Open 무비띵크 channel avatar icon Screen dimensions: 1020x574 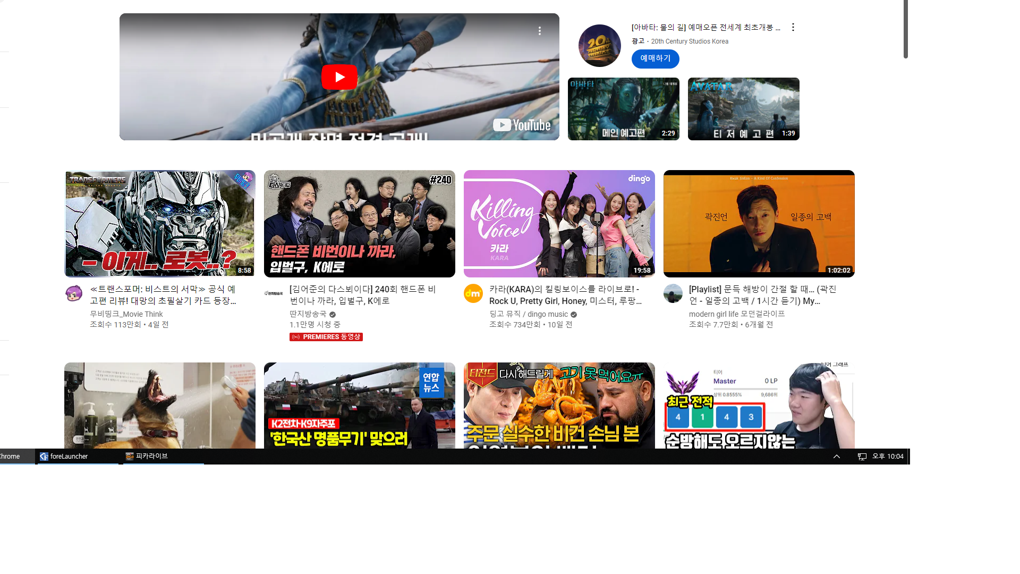click(74, 293)
